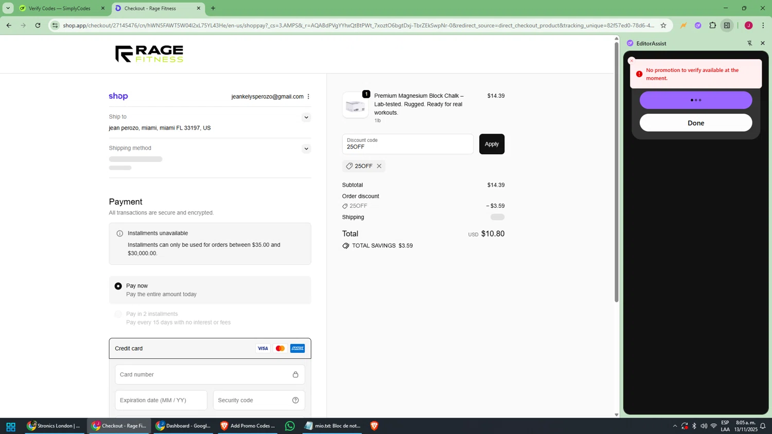Open Brave browser taskbar icon
This screenshot has width=772, height=434.
(x=374, y=426)
